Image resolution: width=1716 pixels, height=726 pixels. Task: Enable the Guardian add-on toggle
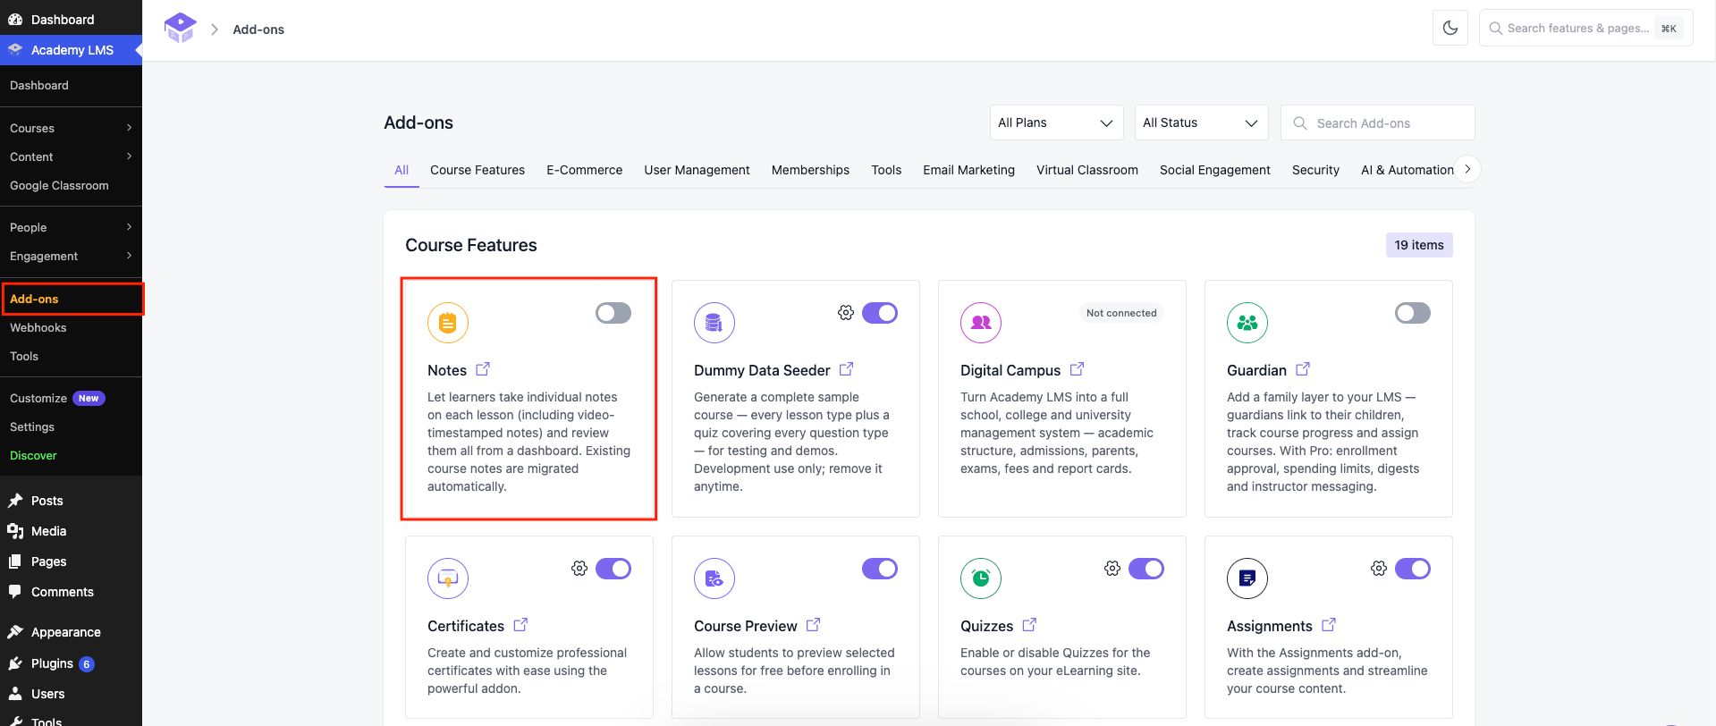tap(1413, 313)
